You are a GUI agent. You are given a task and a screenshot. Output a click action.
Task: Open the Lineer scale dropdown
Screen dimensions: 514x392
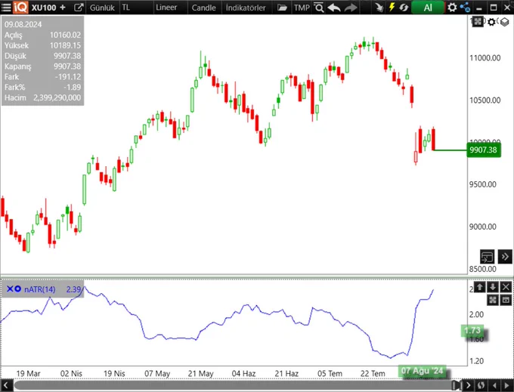pos(166,8)
